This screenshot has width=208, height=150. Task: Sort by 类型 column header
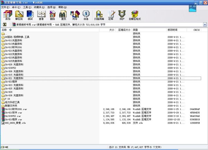coord(149,30)
